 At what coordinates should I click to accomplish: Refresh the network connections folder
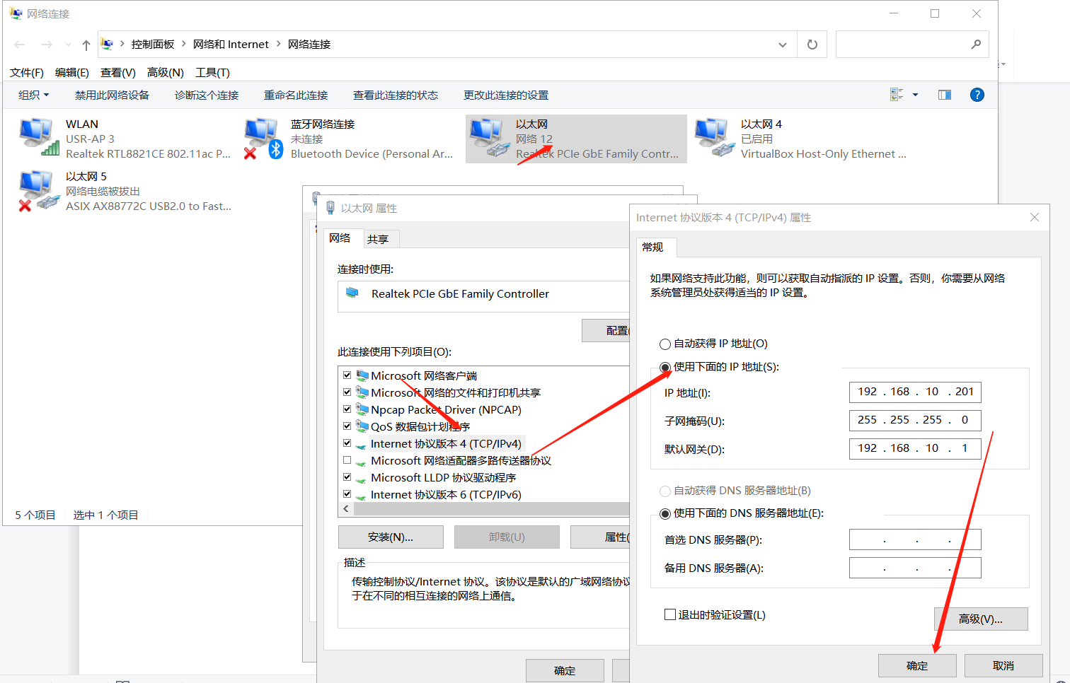(x=812, y=45)
